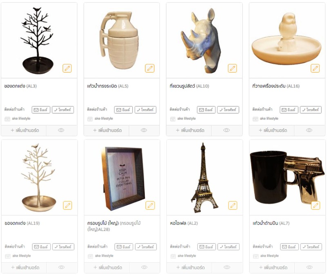Edit the wooden picture frame AL28 listing
Image resolution: width=327 pixels, height=275 pixels.
point(150,206)
